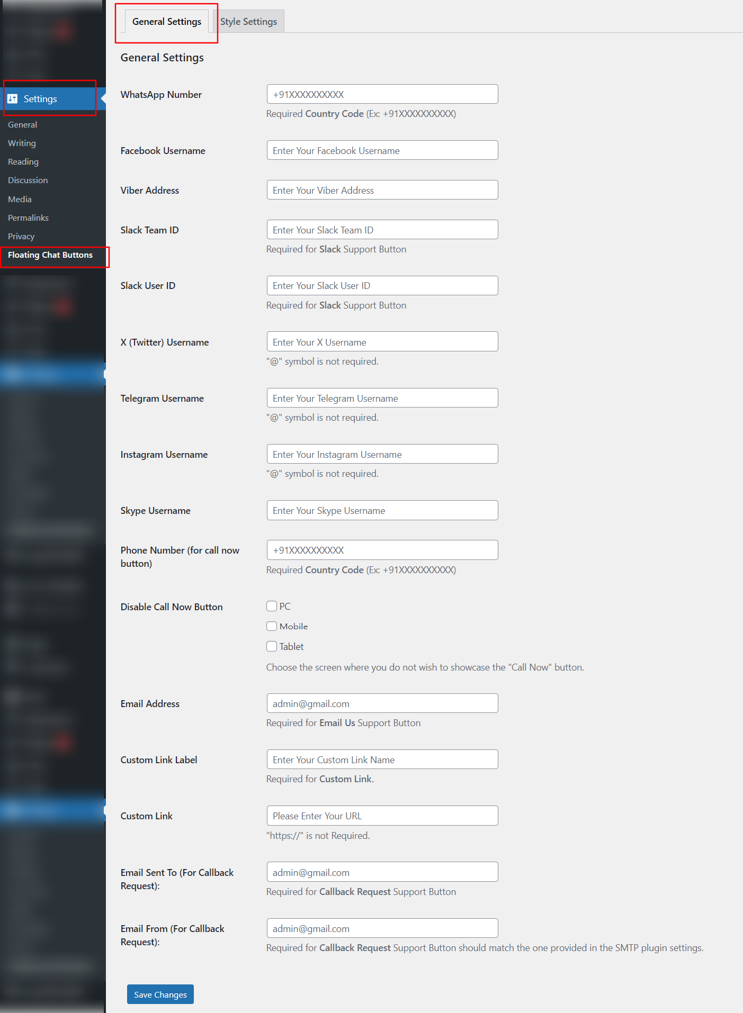Viewport: 743px width, 1013px height.
Task: Click the 'Required for Custom Link.' hint
Action: click(320, 779)
